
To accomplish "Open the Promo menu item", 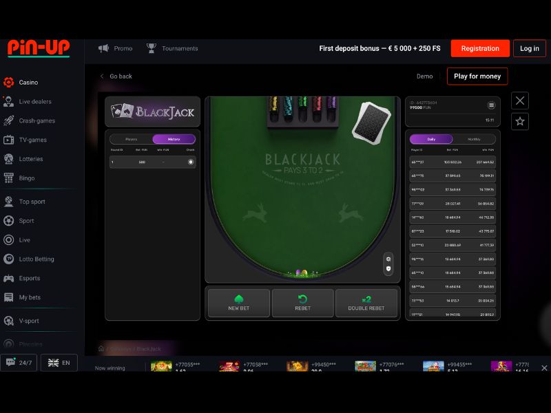I will click(x=115, y=48).
